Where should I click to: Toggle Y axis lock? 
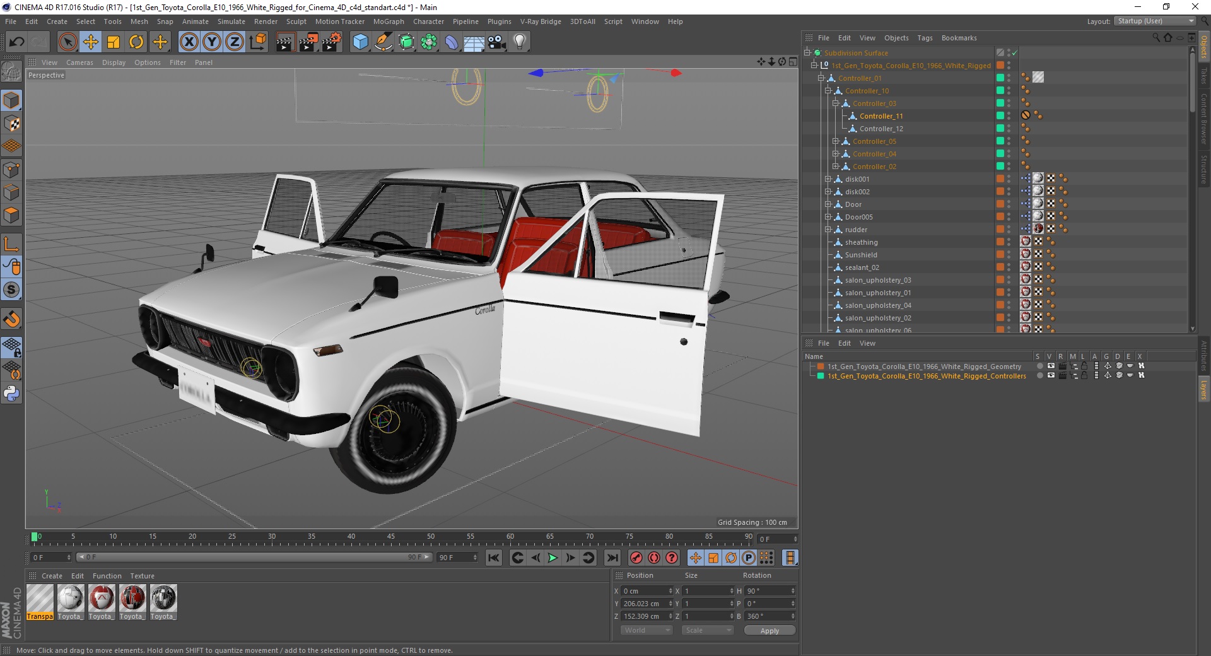(212, 42)
